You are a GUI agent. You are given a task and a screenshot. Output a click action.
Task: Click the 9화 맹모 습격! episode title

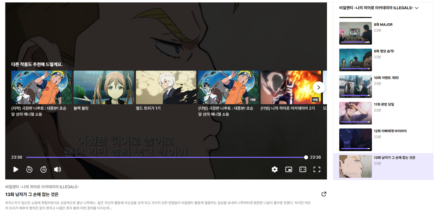(x=384, y=51)
